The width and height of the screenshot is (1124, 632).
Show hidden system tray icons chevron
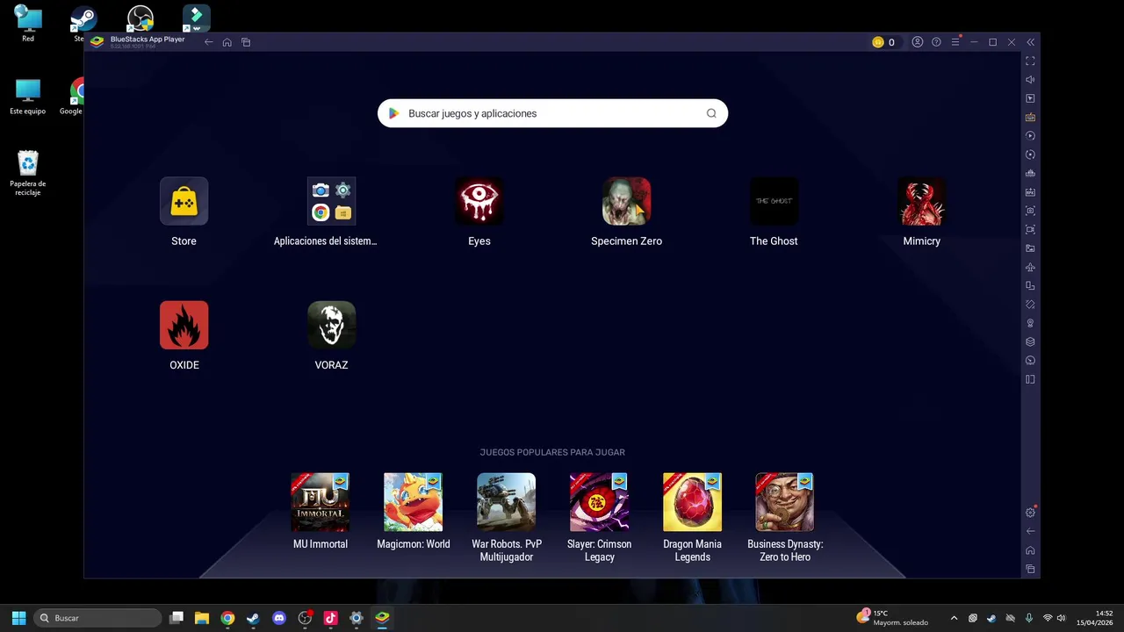click(954, 618)
